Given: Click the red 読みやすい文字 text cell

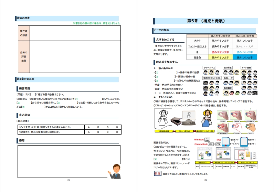Looking at the screenshot, I should (x=220, y=52).
